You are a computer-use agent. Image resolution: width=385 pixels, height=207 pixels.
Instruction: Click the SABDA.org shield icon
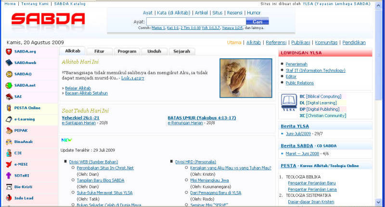9,52
